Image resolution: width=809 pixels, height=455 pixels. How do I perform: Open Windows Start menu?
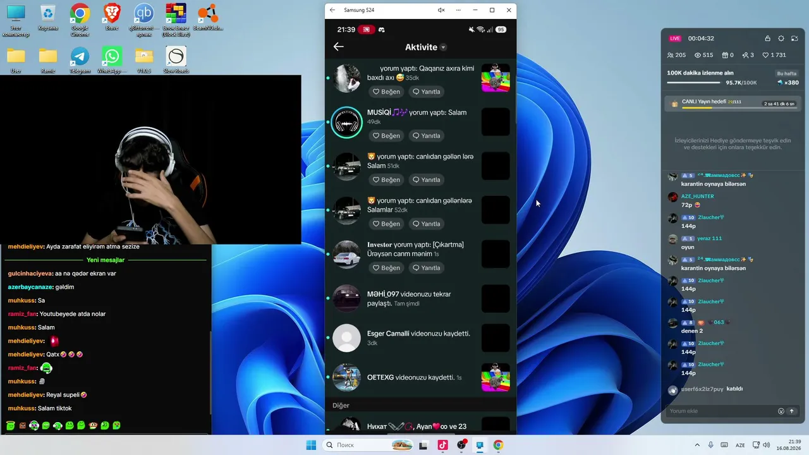[x=311, y=445]
